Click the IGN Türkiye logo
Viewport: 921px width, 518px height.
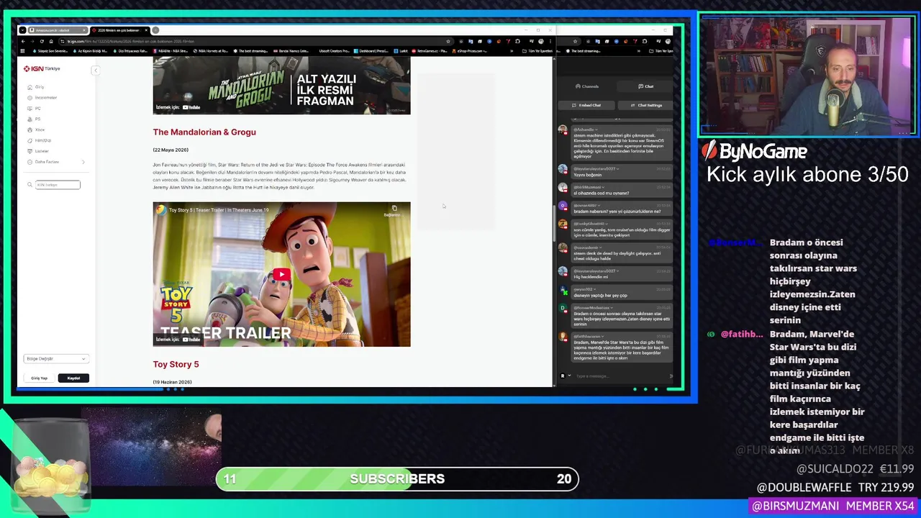tap(42, 68)
